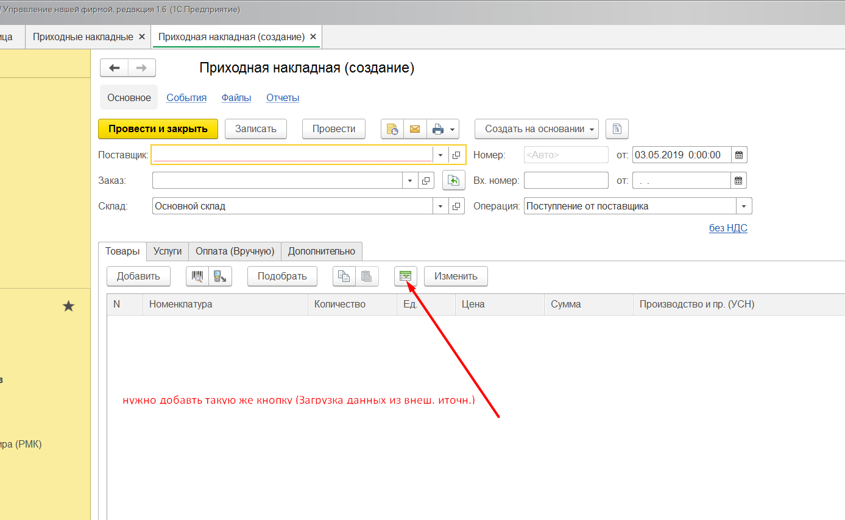The image size is (845, 520).
Task: Expand the Поставщик dropdown list
Action: click(440, 155)
